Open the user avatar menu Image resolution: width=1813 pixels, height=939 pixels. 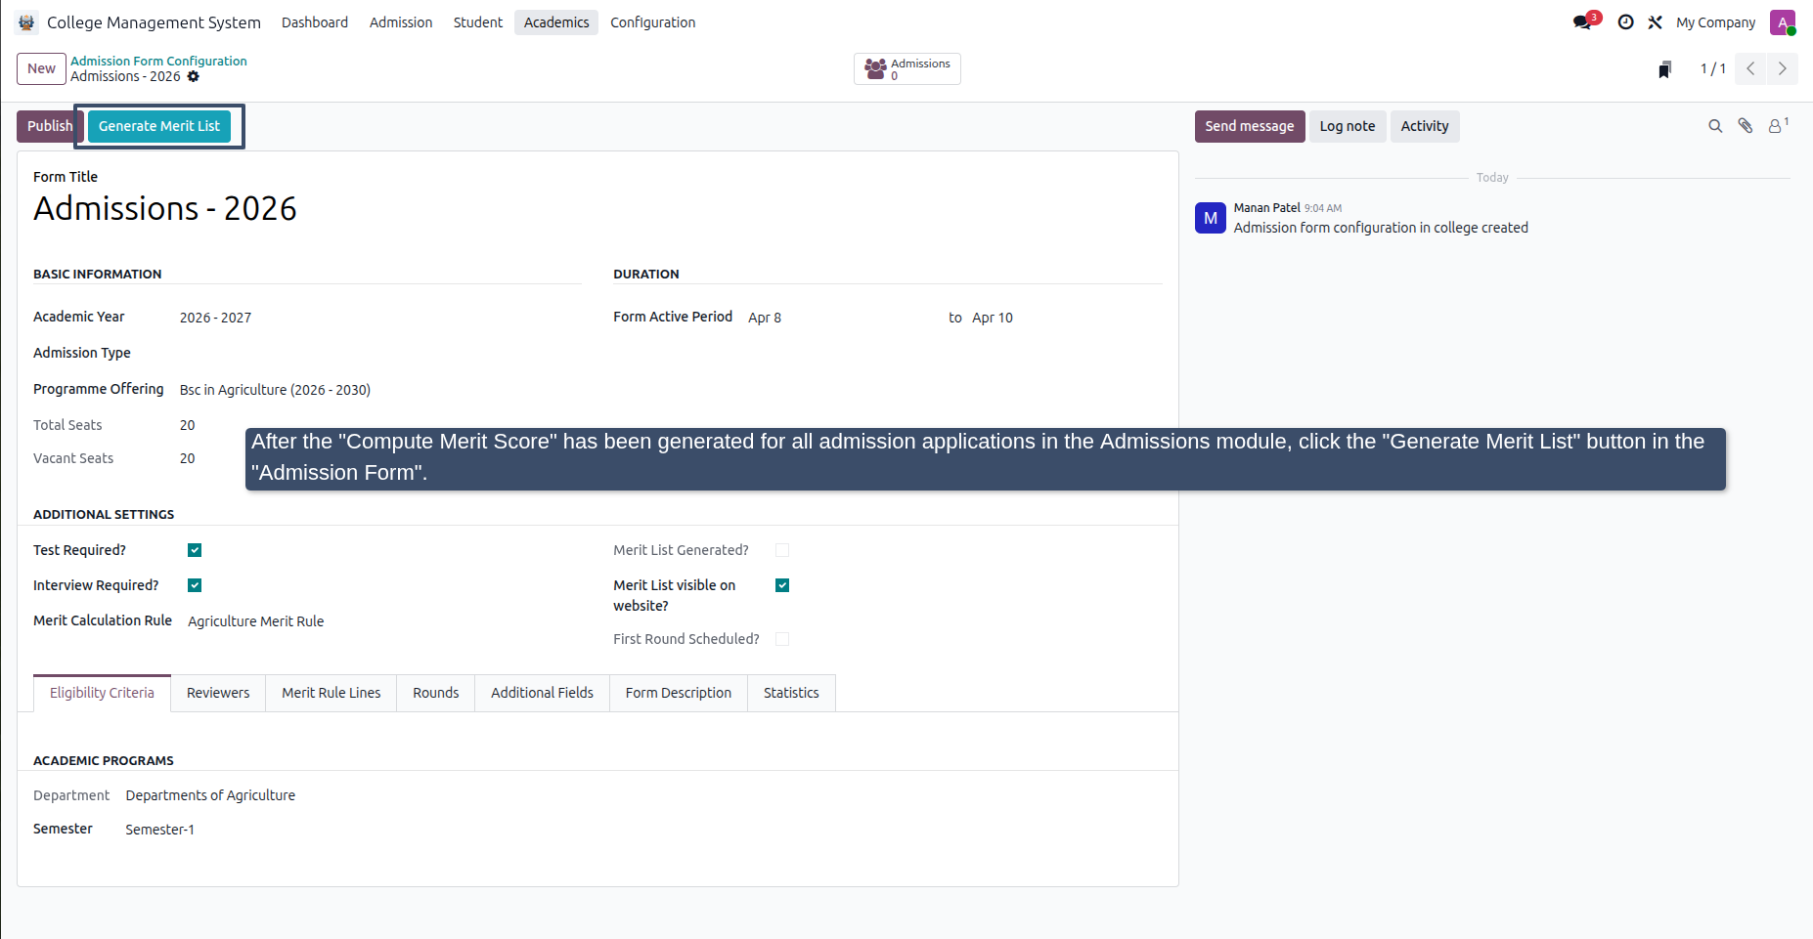pyautogui.click(x=1783, y=22)
